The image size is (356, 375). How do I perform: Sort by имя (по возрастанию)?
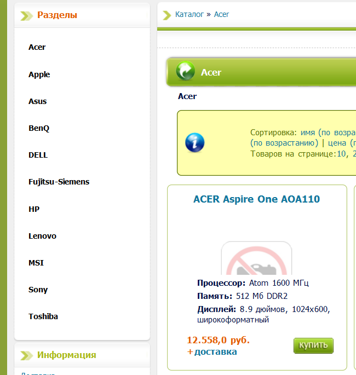[328, 132]
